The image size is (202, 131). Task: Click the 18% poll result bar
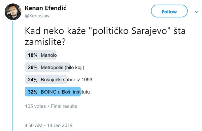pyautogui.click(x=41, y=55)
